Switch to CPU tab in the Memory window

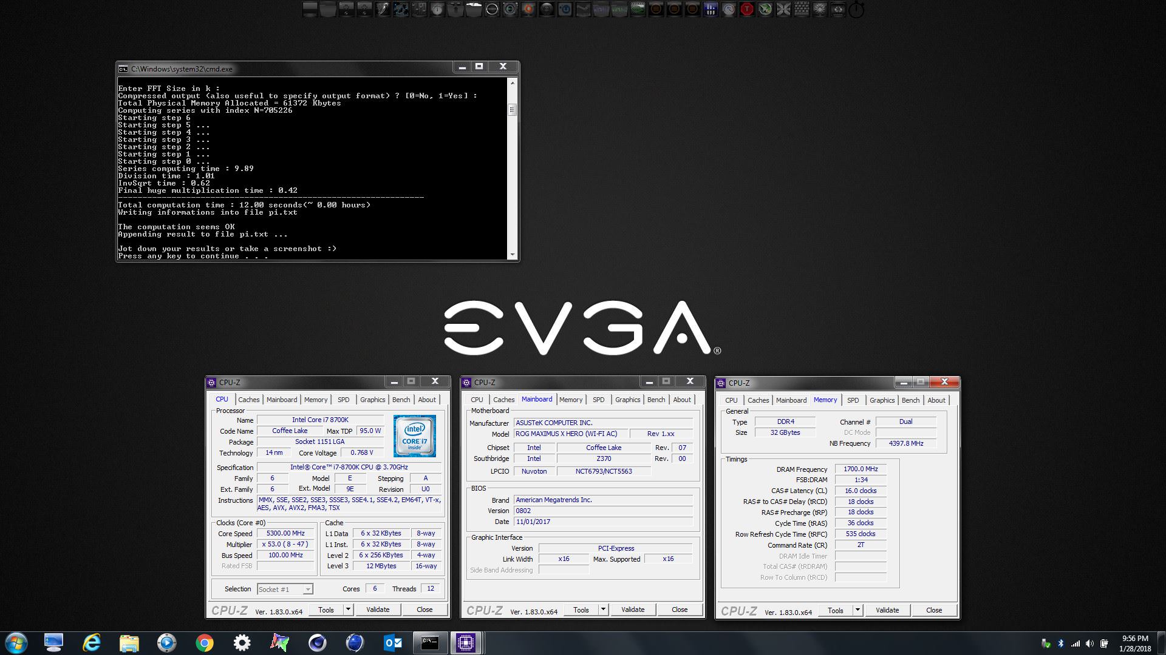tap(731, 400)
